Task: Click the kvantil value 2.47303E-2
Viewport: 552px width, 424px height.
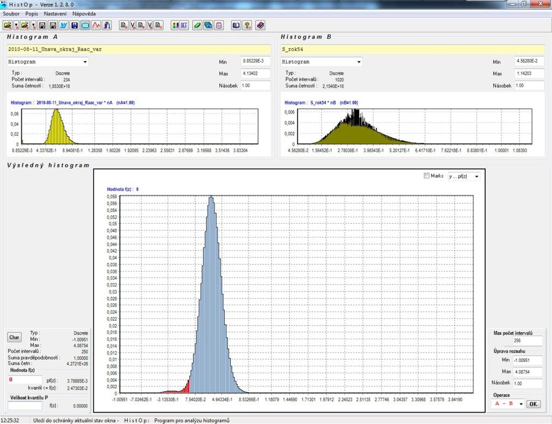Action: pyautogui.click(x=77, y=388)
